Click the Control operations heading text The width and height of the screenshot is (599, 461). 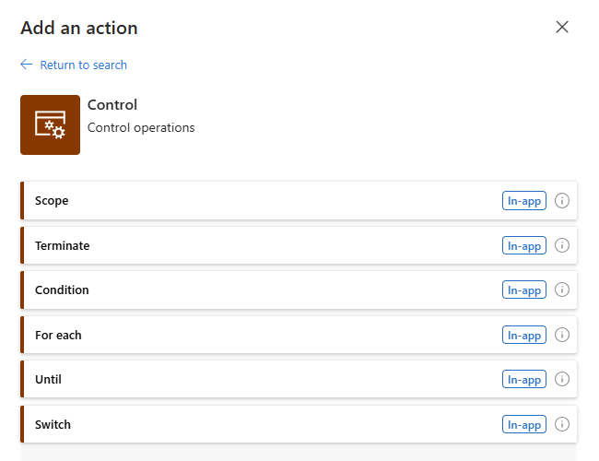click(141, 127)
